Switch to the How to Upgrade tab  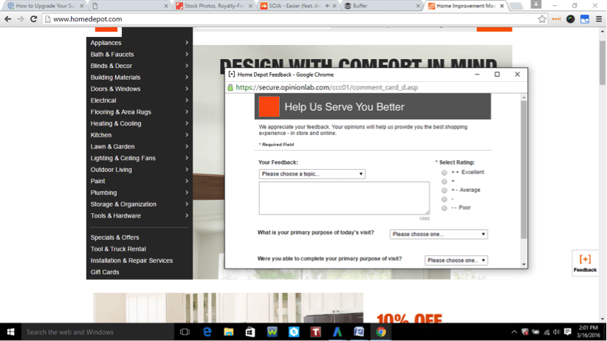(46, 6)
